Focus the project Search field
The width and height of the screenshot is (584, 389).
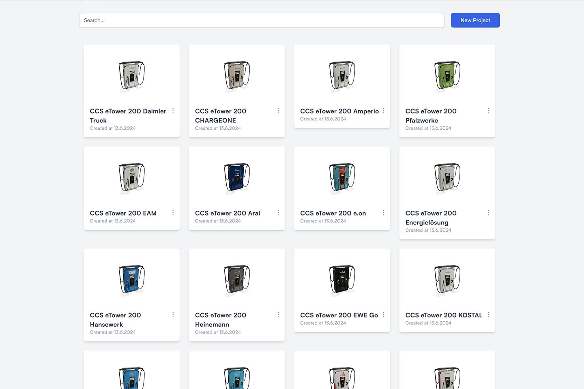coord(262,20)
